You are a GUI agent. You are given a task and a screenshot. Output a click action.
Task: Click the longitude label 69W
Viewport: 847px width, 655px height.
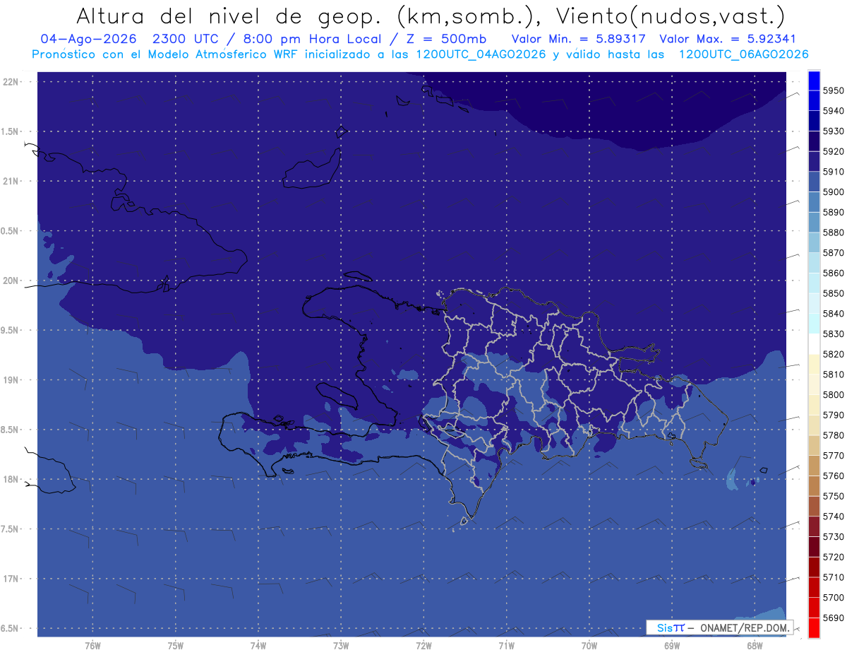pos(672,646)
